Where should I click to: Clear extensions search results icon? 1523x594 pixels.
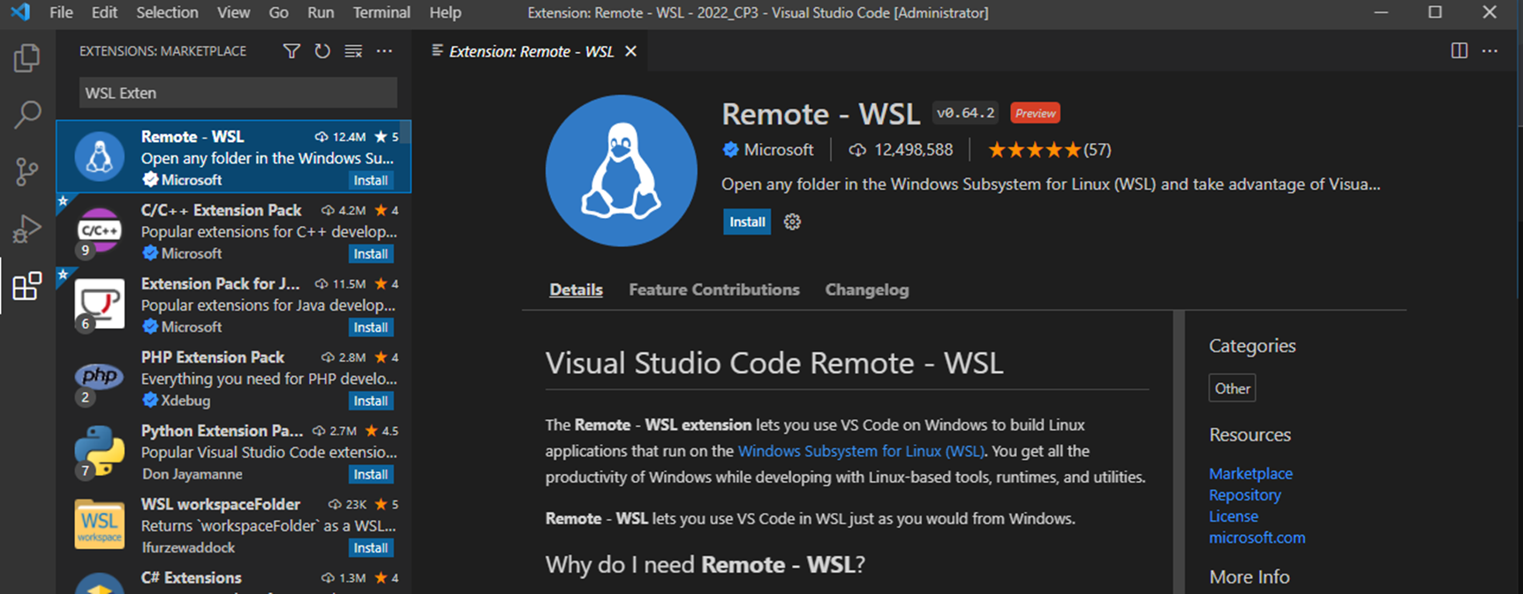(353, 51)
